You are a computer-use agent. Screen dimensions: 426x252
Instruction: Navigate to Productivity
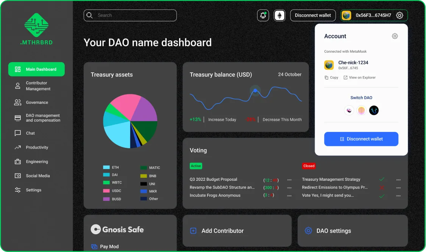(36, 147)
